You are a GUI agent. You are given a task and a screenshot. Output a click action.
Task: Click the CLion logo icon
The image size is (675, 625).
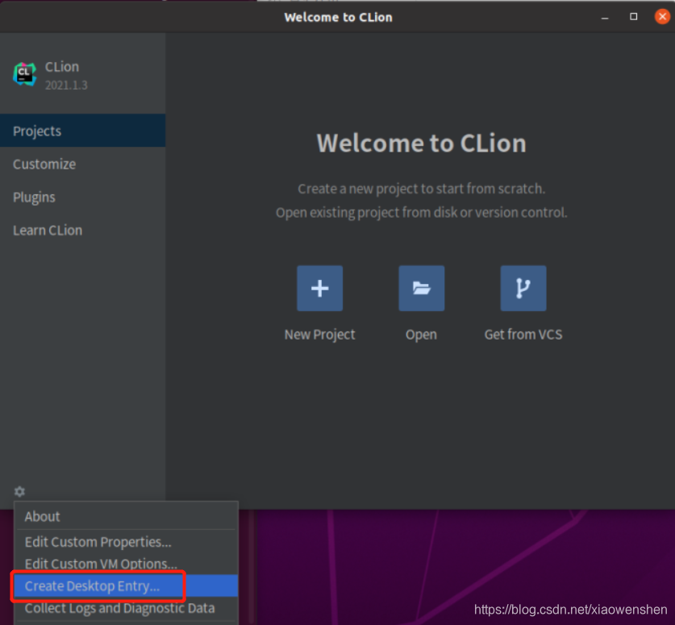coord(24,74)
